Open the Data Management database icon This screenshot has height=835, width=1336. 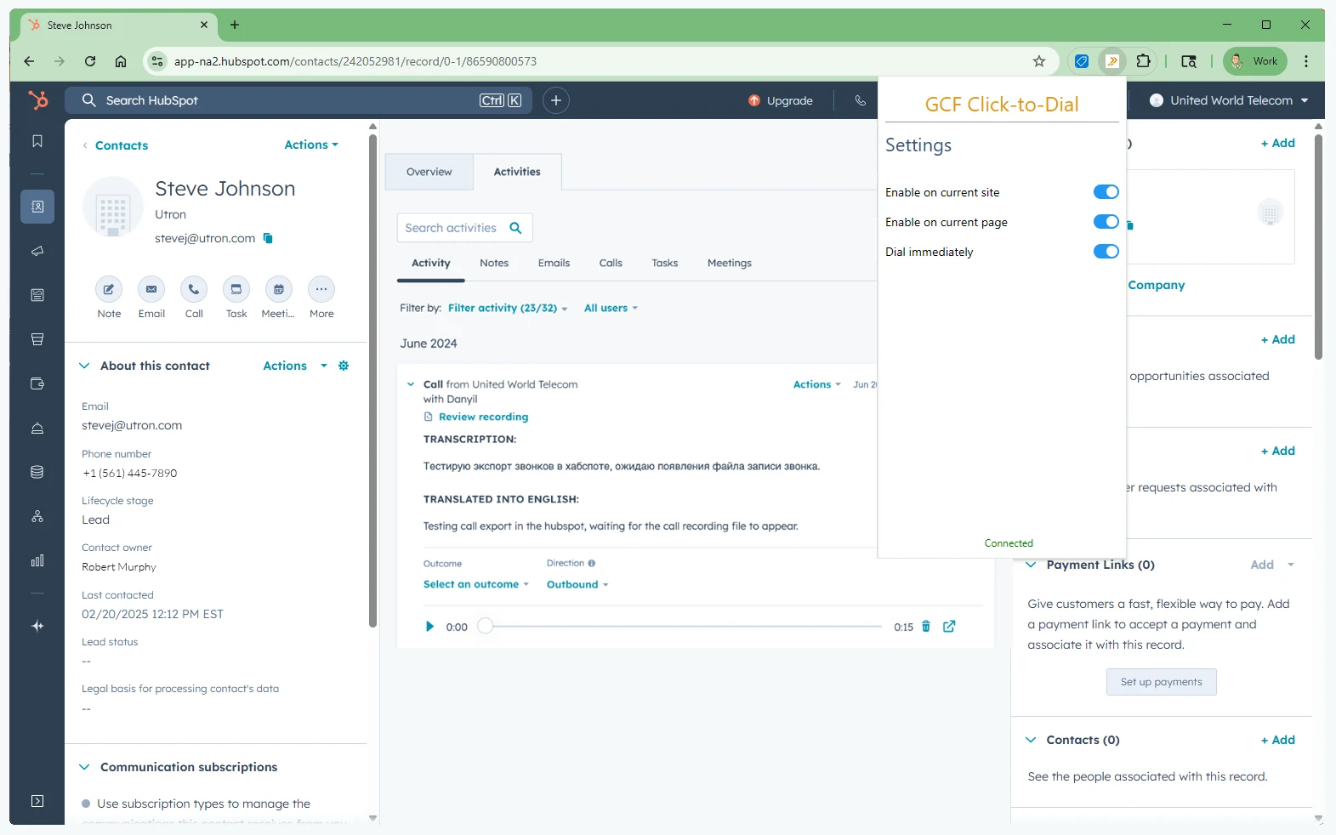(37, 472)
